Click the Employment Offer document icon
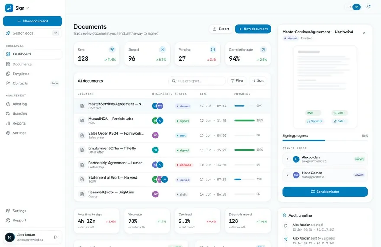The width and height of the screenshot is (381, 247). click(x=82, y=150)
